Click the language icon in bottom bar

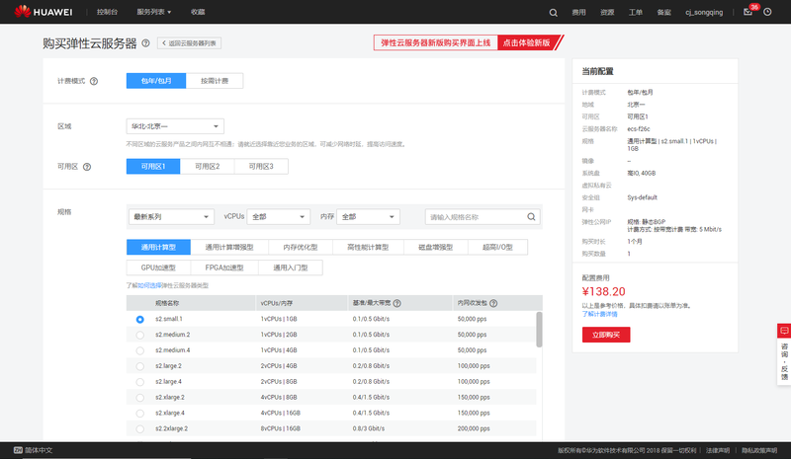[18, 450]
